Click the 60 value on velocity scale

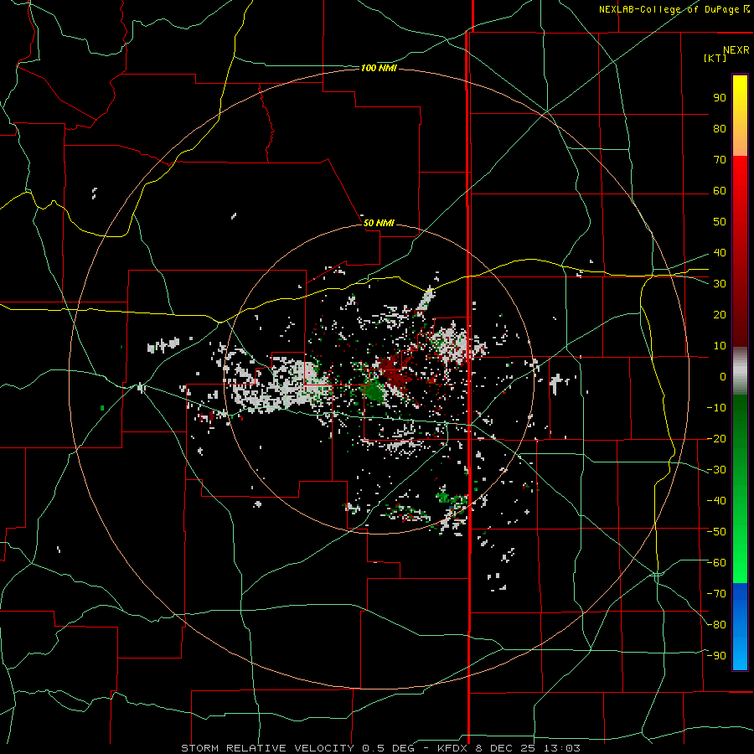720,191
